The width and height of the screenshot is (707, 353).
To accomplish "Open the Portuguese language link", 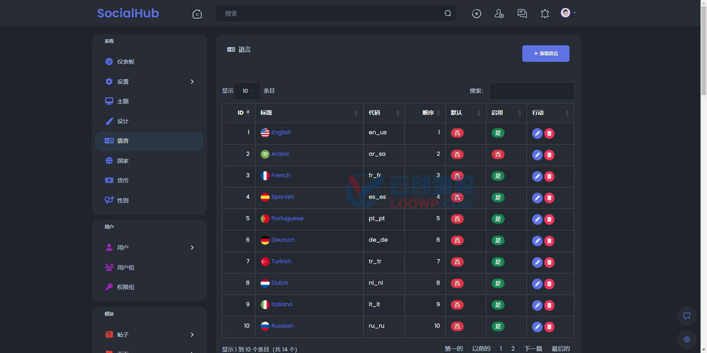I will (287, 218).
